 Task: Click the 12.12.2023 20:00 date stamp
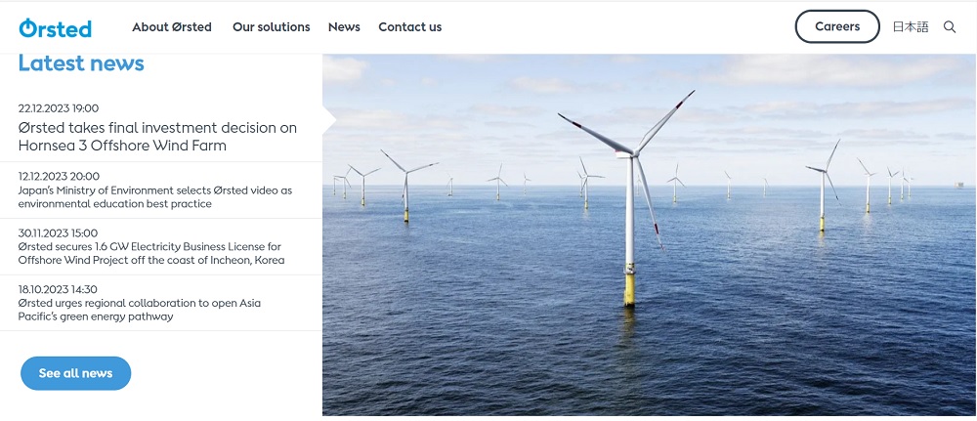[x=59, y=176]
